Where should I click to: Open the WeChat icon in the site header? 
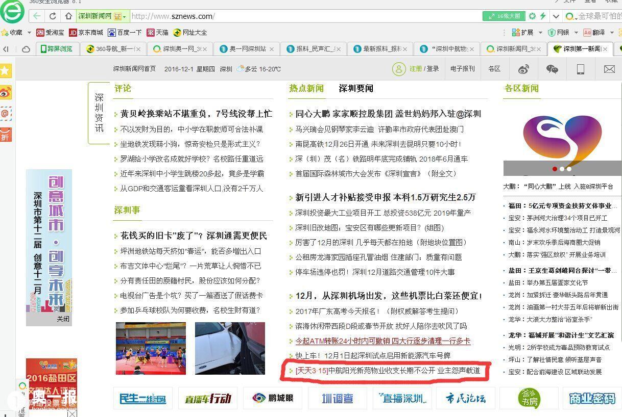coord(552,69)
